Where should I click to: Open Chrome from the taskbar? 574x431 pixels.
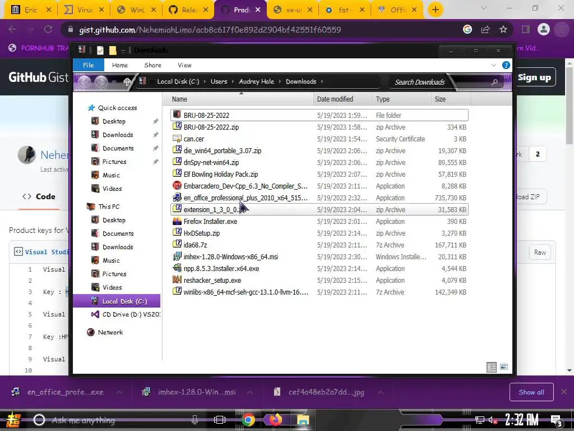(248, 420)
